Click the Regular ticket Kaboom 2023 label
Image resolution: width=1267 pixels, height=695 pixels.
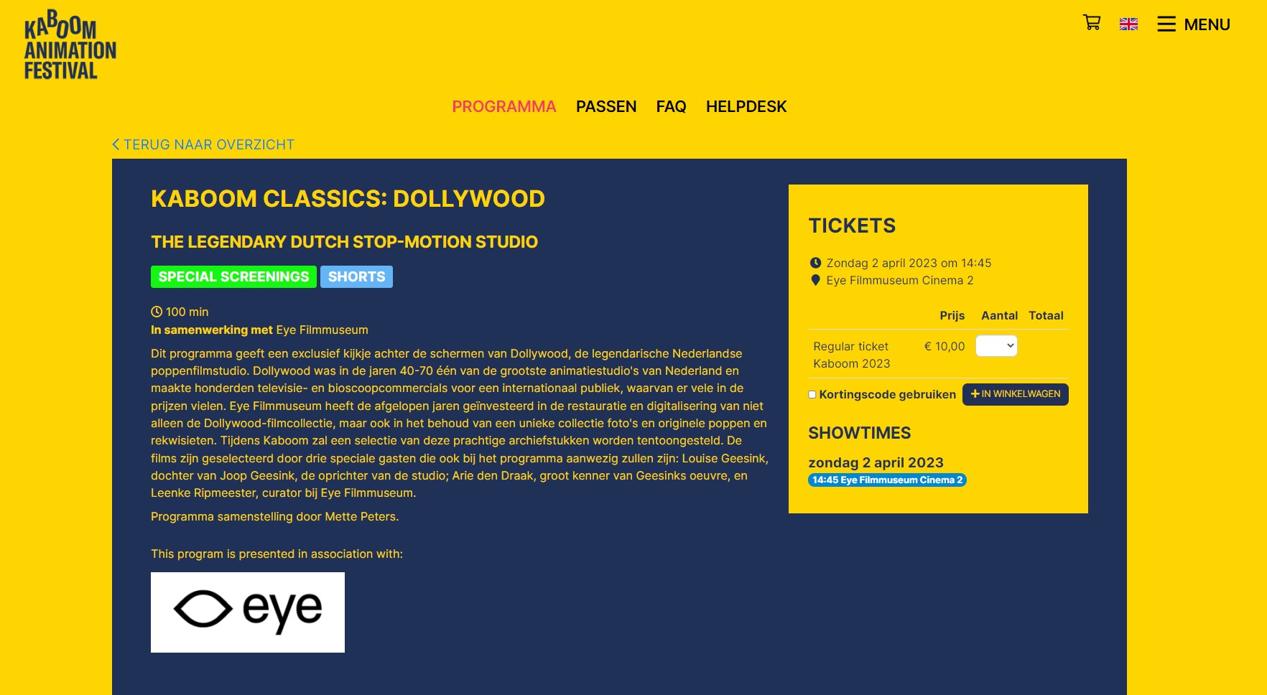click(852, 355)
